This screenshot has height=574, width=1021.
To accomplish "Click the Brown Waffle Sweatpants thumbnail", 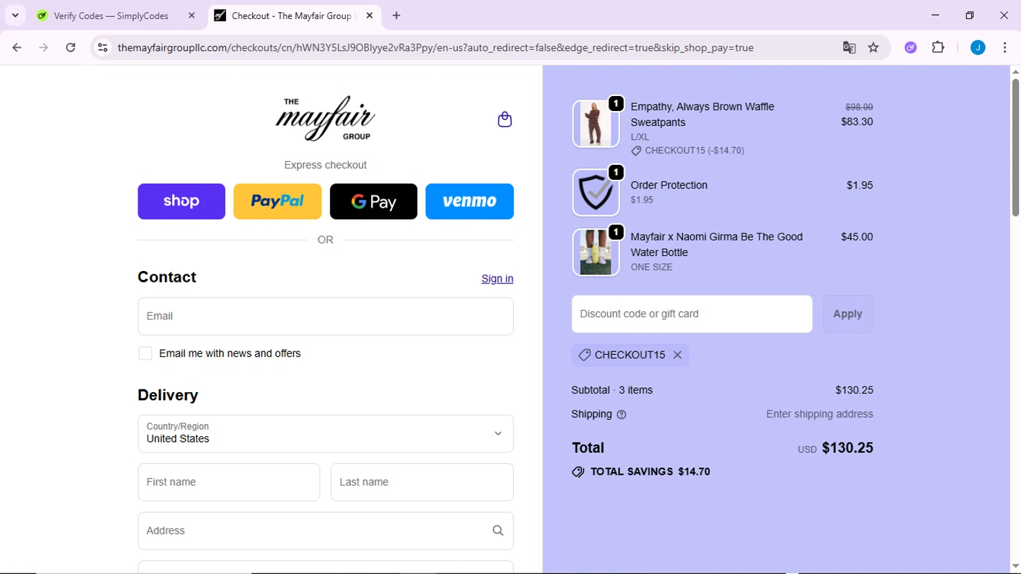I will click(x=596, y=124).
